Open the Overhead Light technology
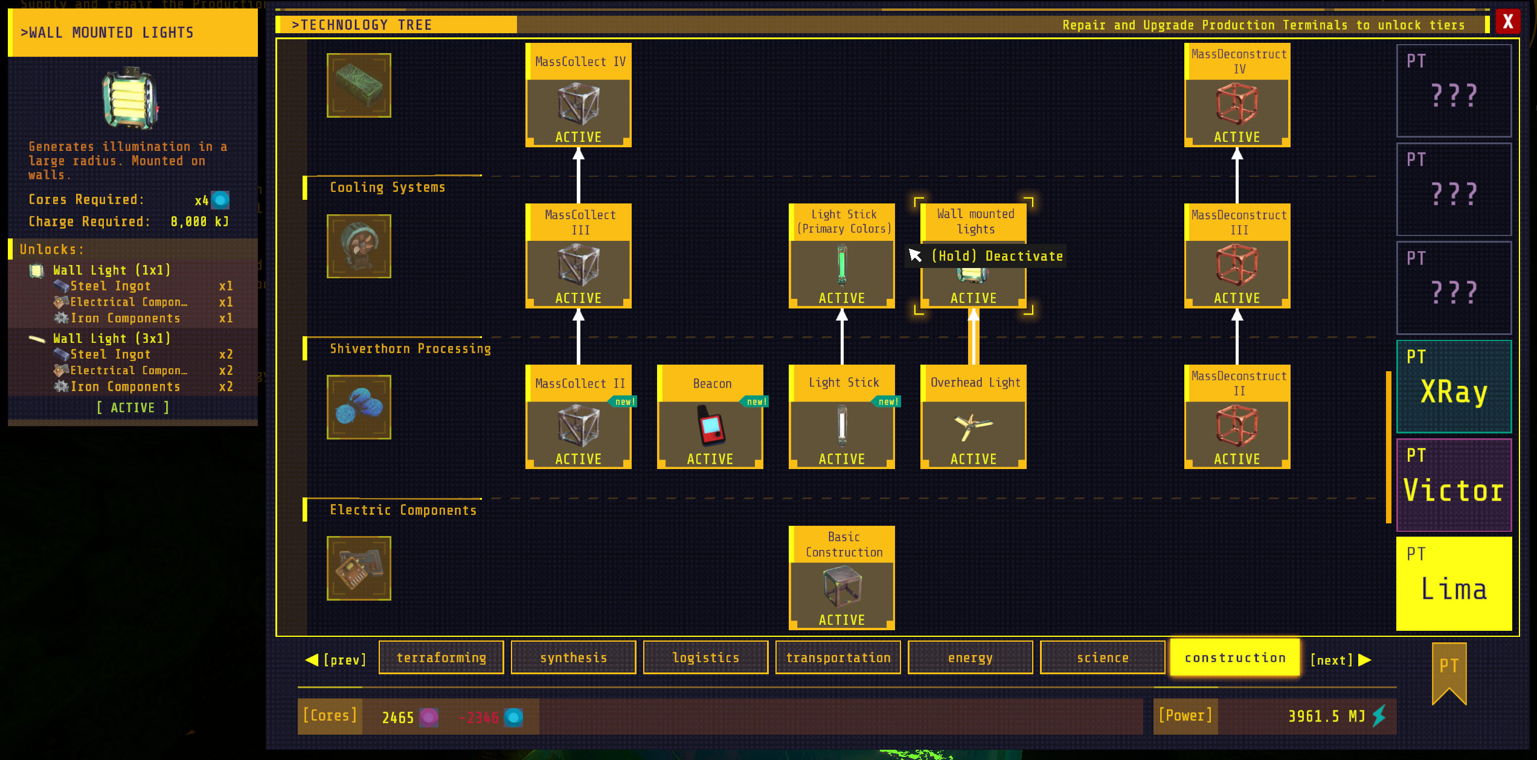This screenshot has height=760, width=1537. (x=972, y=420)
